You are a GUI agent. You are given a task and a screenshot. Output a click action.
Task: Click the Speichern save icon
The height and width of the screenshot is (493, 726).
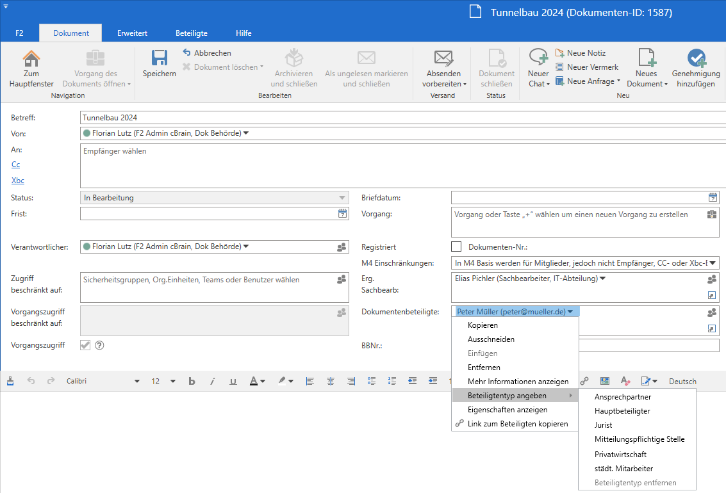pyautogui.click(x=159, y=58)
